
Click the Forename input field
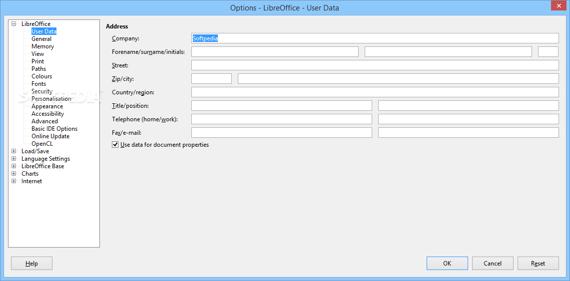(x=275, y=51)
